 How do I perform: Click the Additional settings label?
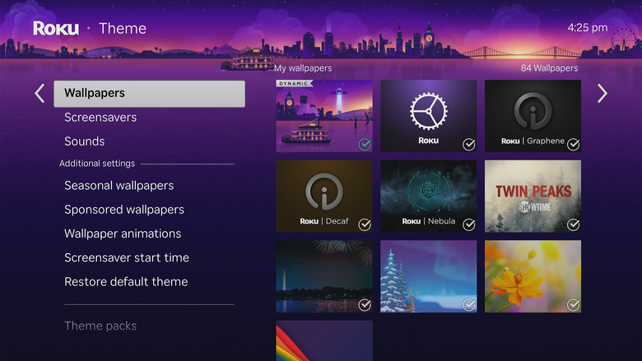97,164
